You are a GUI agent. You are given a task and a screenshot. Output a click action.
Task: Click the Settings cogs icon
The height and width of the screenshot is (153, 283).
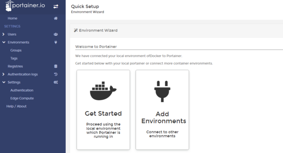pos(56,82)
